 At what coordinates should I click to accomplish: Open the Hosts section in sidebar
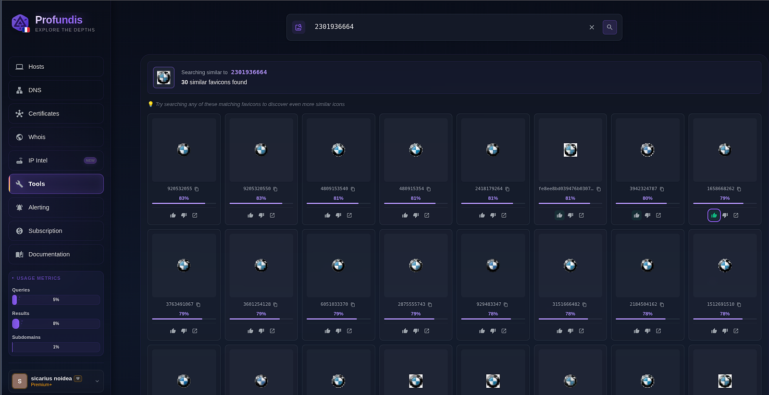pyautogui.click(x=56, y=67)
